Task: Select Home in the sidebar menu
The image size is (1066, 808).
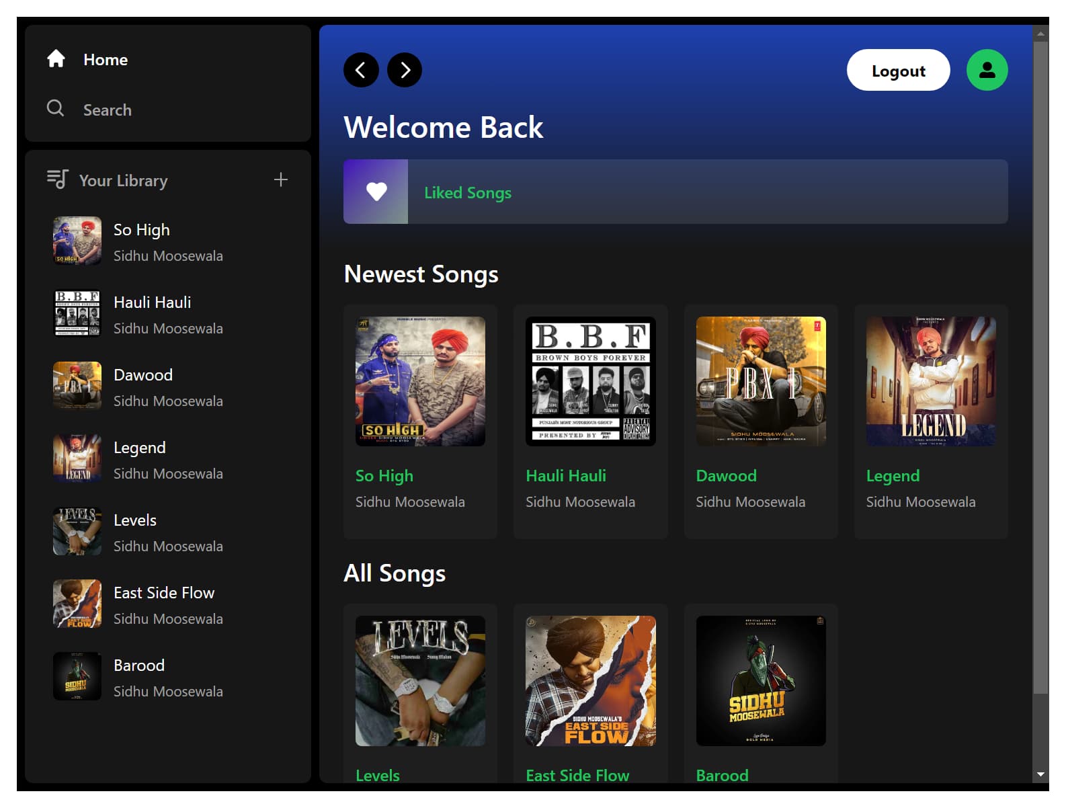Action: [106, 60]
